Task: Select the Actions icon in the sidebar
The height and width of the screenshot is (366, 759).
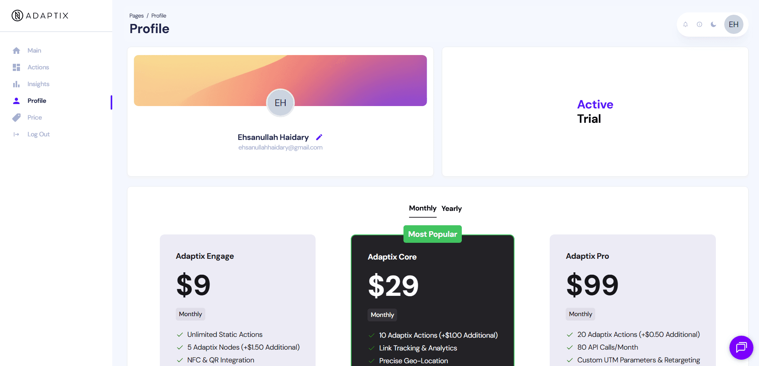Action: [x=16, y=67]
